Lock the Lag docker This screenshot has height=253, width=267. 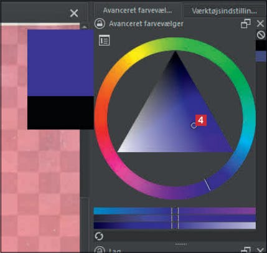point(100,250)
